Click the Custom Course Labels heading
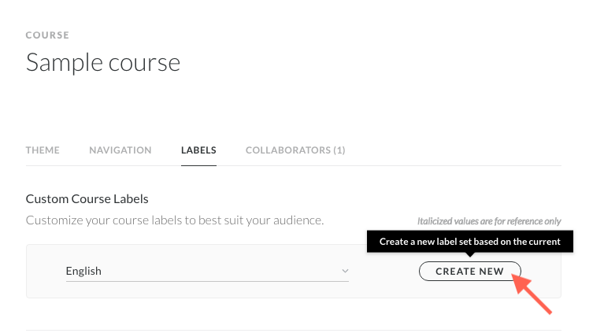This screenshot has height=333, width=604. [87, 198]
